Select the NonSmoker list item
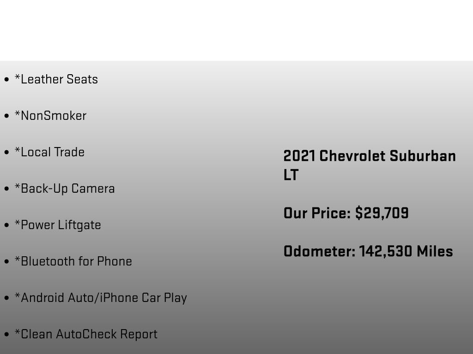The width and height of the screenshot is (473, 354). coord(51,116)
